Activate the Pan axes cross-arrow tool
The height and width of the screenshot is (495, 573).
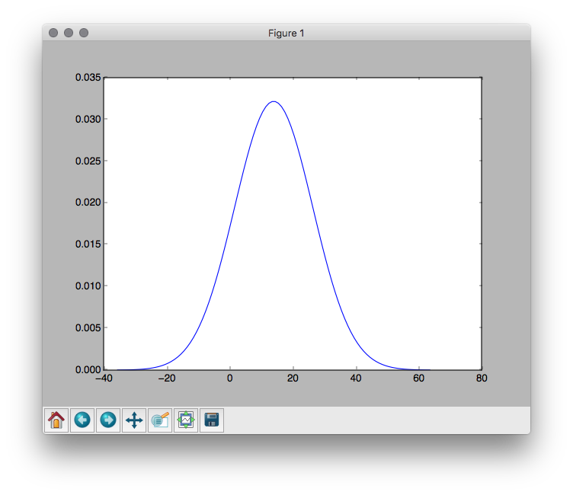[x=134, y=420]
